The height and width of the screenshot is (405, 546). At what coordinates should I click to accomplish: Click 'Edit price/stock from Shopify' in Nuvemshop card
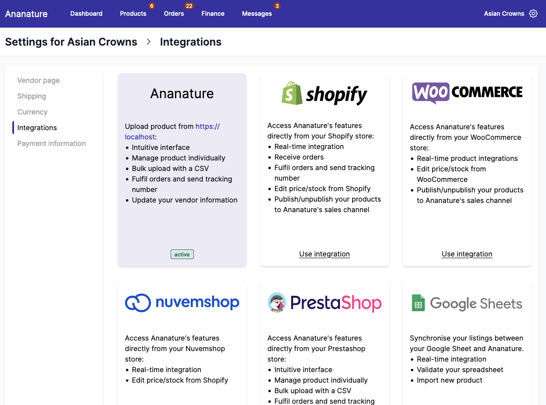coord(180,380)
